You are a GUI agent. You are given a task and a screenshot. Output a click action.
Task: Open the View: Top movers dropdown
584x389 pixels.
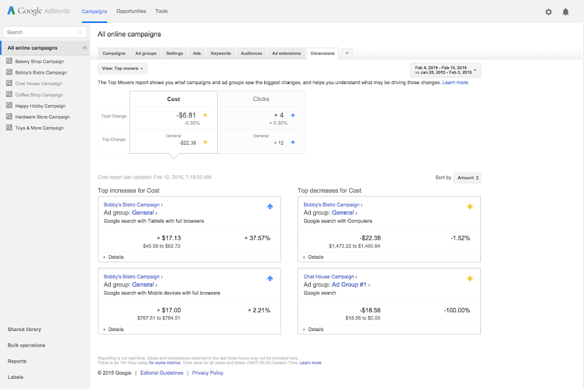[123, 68]
